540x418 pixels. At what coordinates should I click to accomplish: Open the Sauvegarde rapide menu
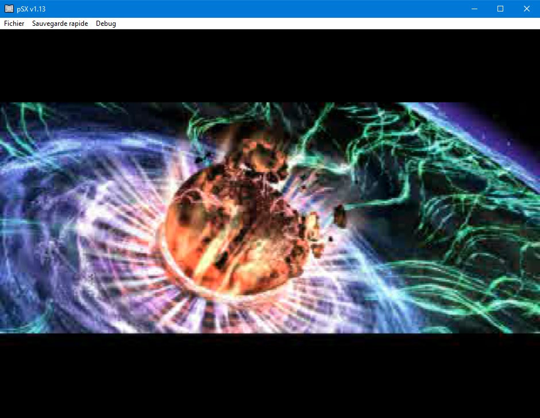[60, 24]
